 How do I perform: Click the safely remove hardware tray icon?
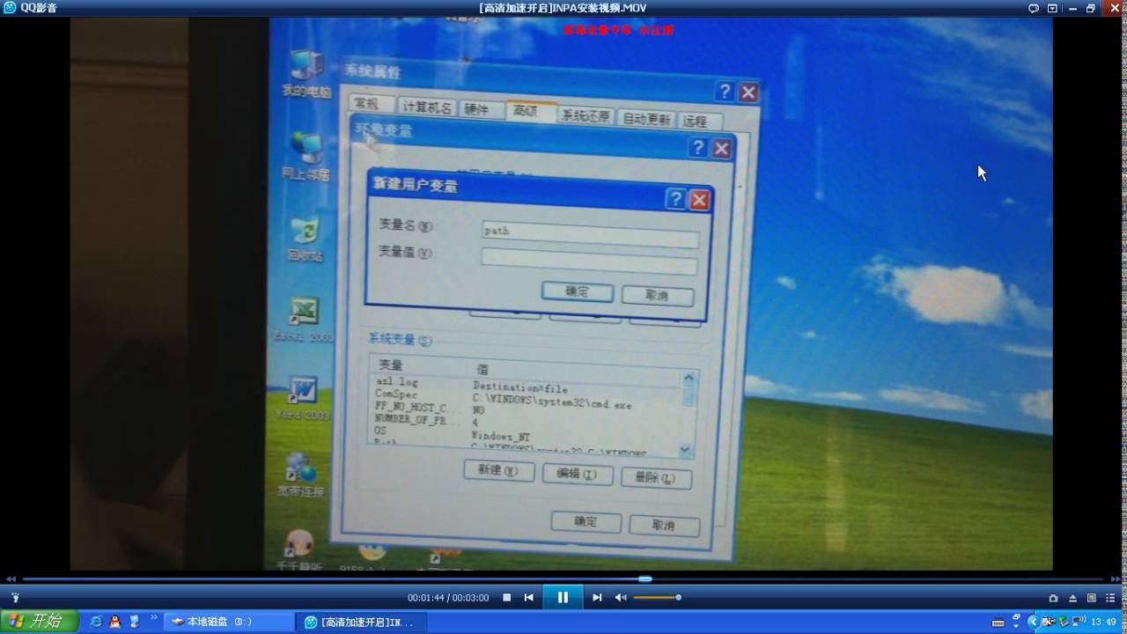point(1064,622)
